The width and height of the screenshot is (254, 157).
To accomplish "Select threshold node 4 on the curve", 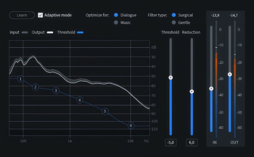I will tap(80, 100).
